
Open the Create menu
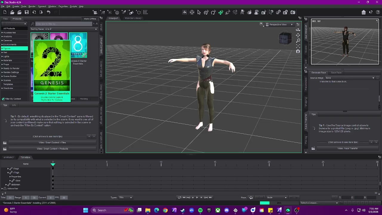16,6
